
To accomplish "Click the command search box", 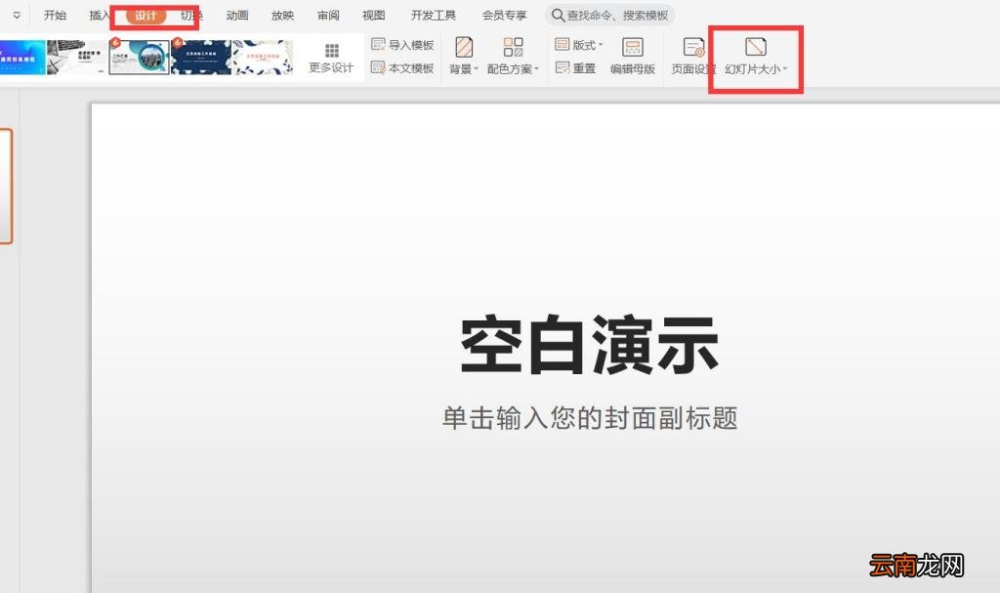I will tap(609, 15).
